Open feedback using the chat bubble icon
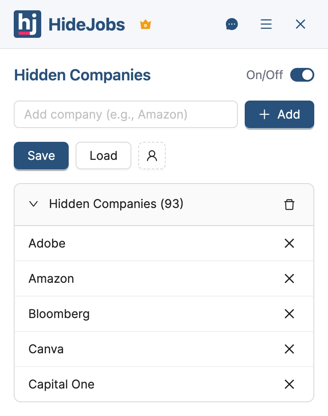 click(x=232, y=24)
